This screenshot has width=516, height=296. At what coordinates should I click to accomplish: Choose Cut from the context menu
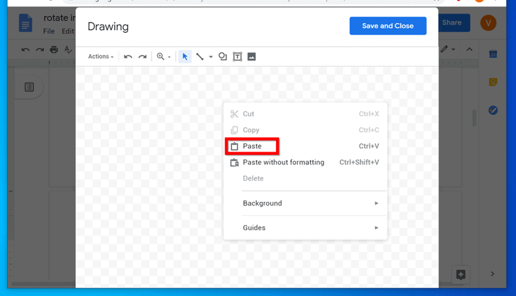(x=305, y=113)
